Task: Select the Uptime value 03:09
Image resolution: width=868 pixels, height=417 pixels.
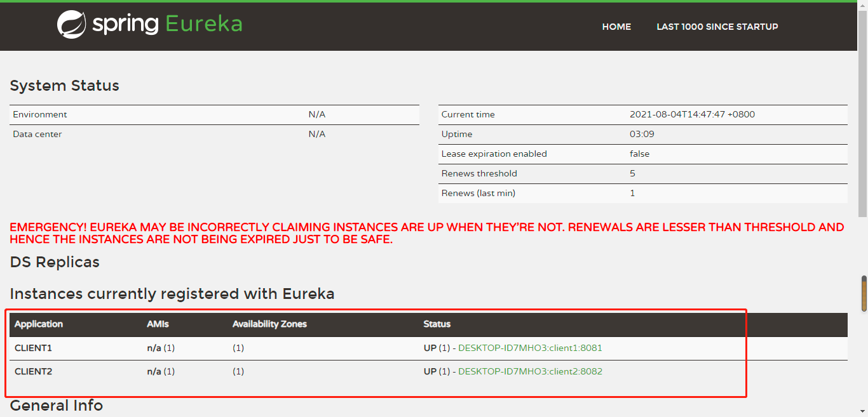Action: 642,135
